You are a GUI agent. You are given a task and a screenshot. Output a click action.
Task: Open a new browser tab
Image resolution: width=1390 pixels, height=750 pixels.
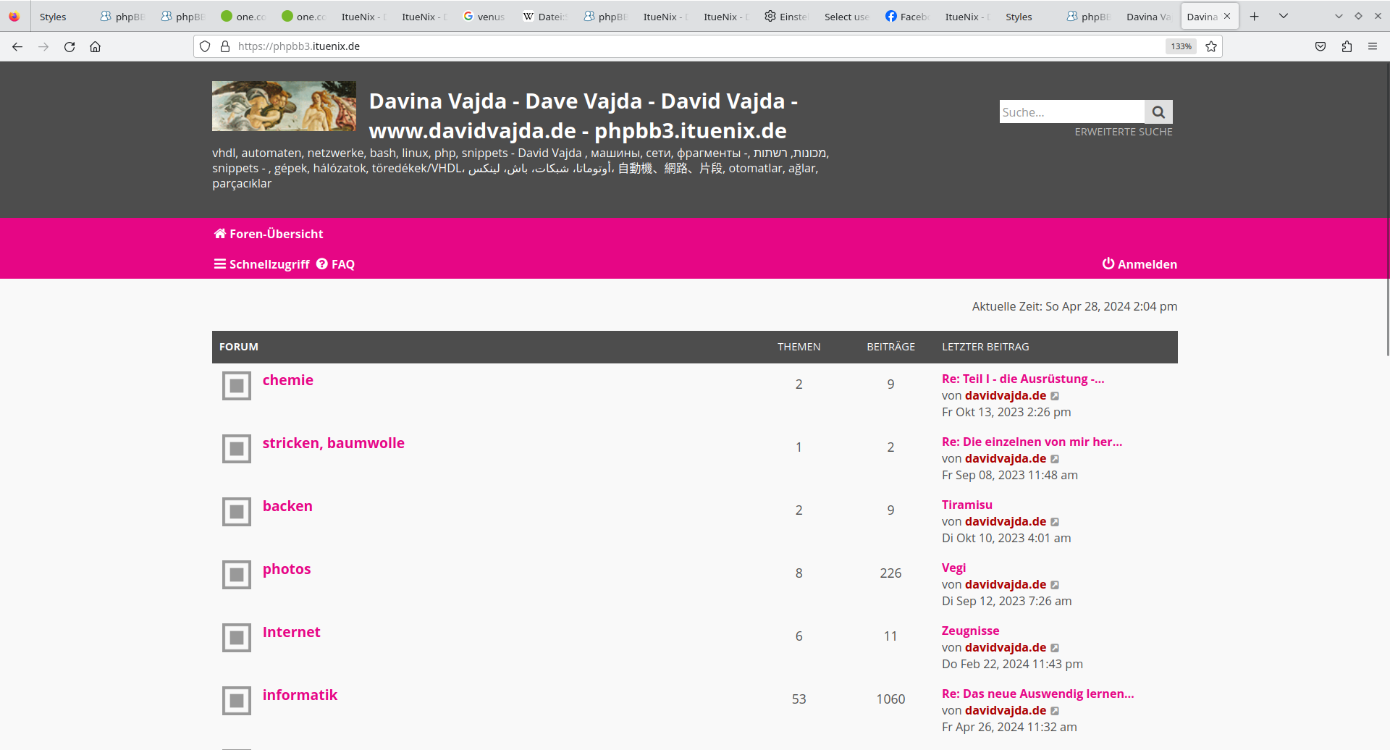1255,16
